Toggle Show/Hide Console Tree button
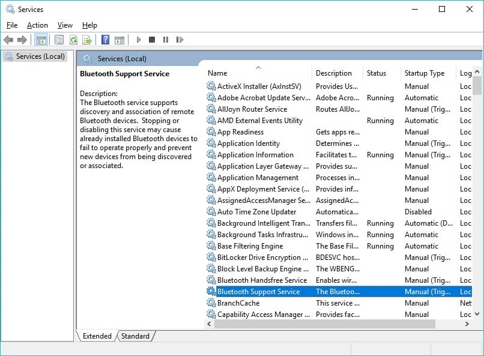Image resolution: width=484 pixels, height=356 pixels. point(41,40)
